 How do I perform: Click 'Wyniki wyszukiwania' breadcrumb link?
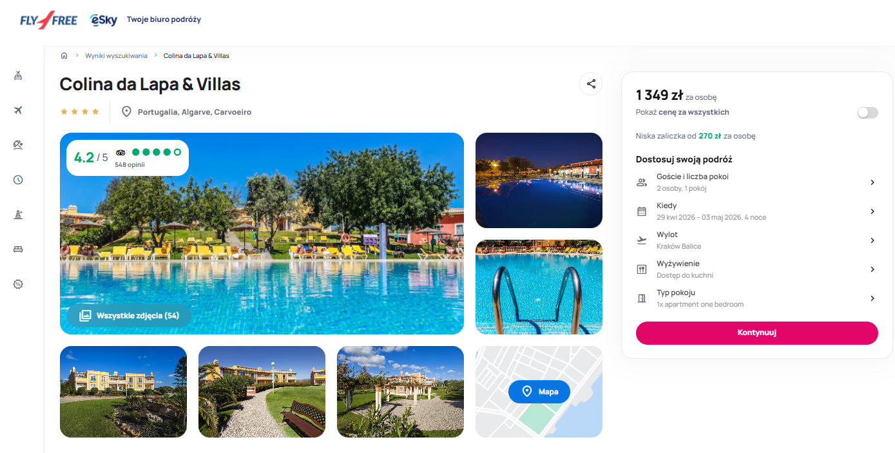[116, 55]
